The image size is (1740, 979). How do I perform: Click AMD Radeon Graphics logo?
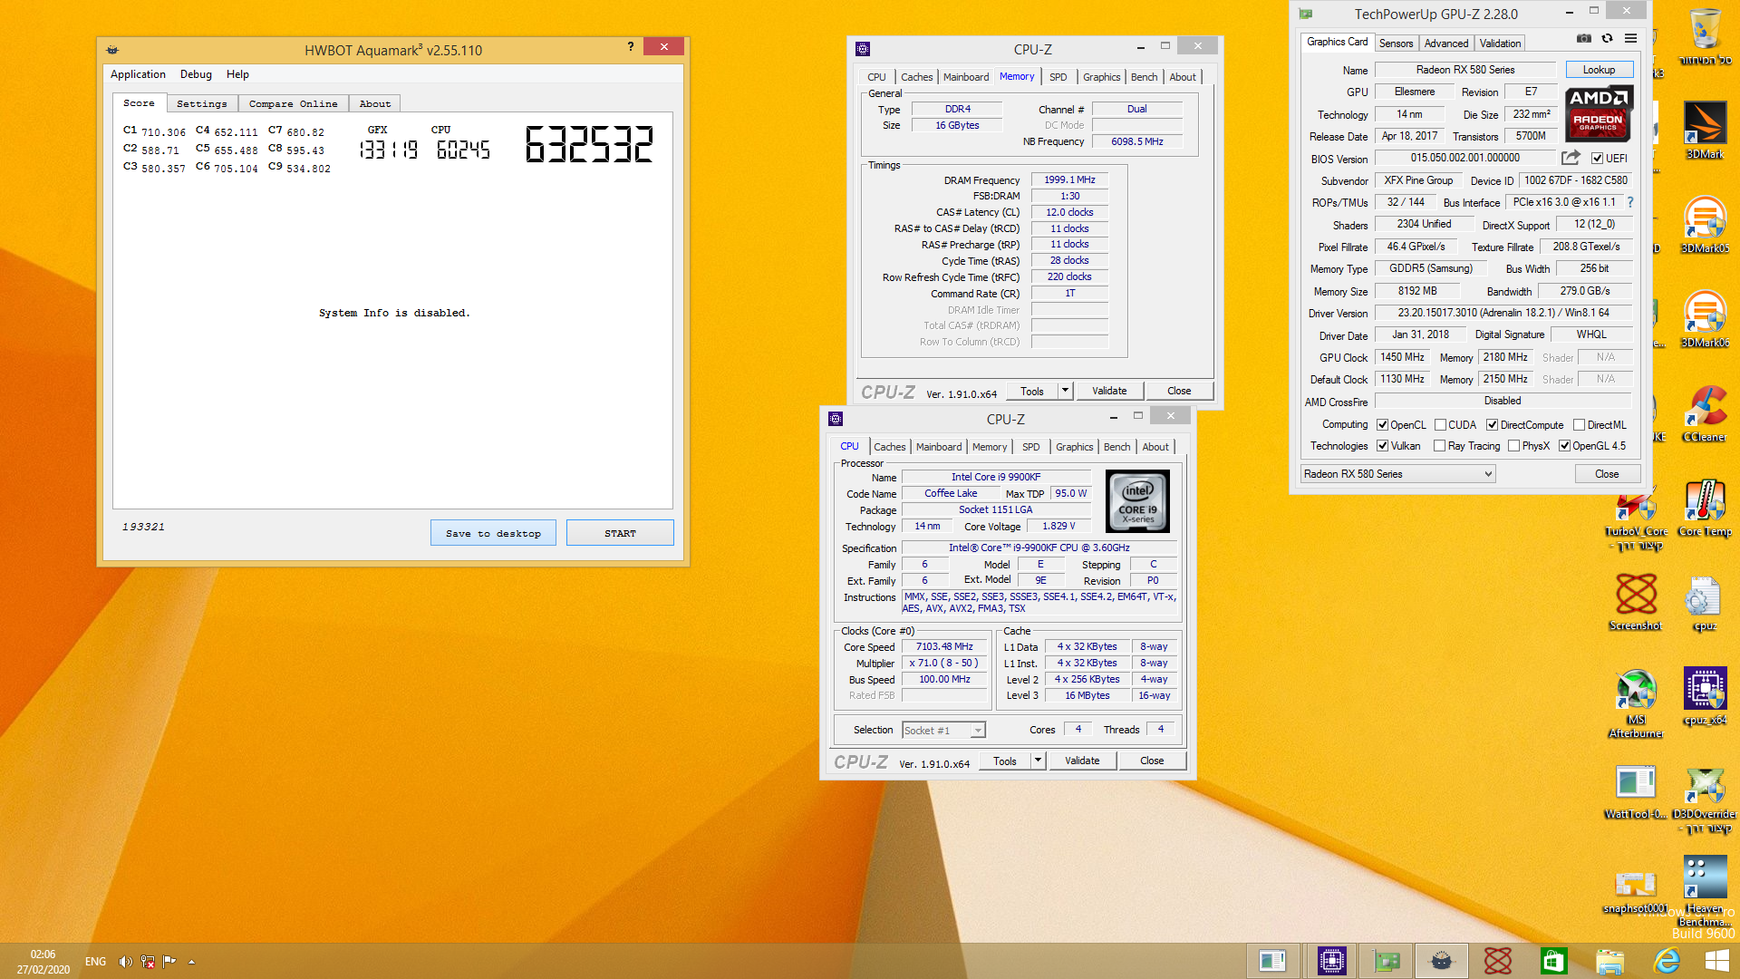pyautogui.click(x=1598, y=113)
